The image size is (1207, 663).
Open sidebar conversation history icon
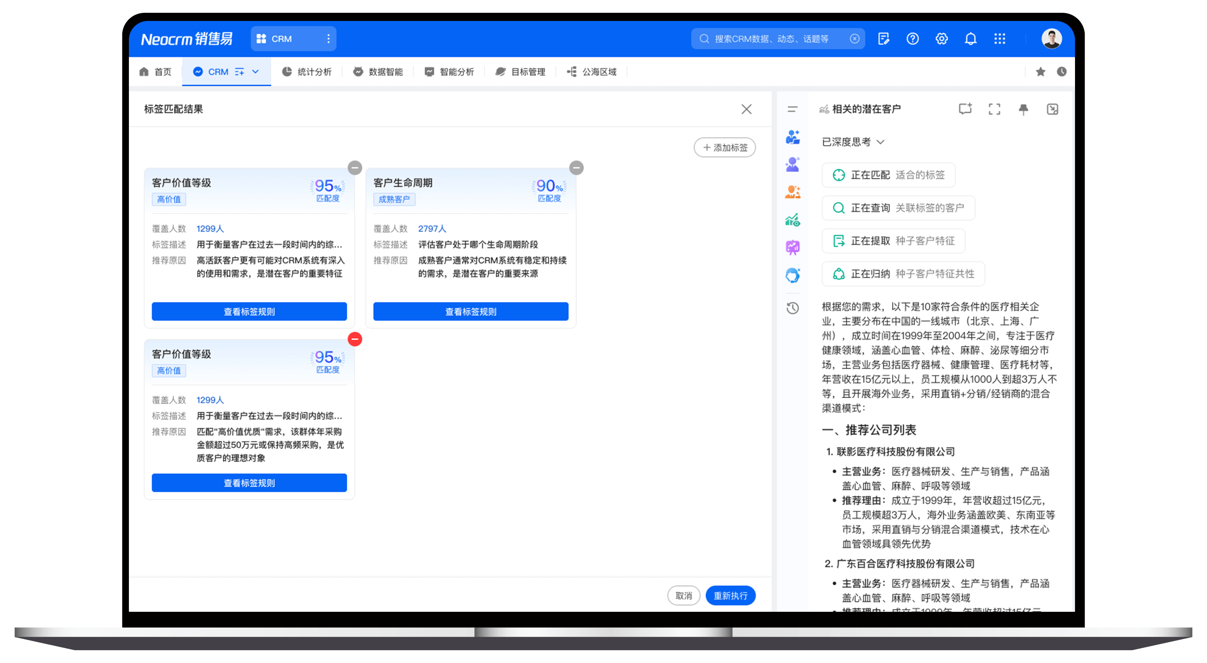[792, 308]
